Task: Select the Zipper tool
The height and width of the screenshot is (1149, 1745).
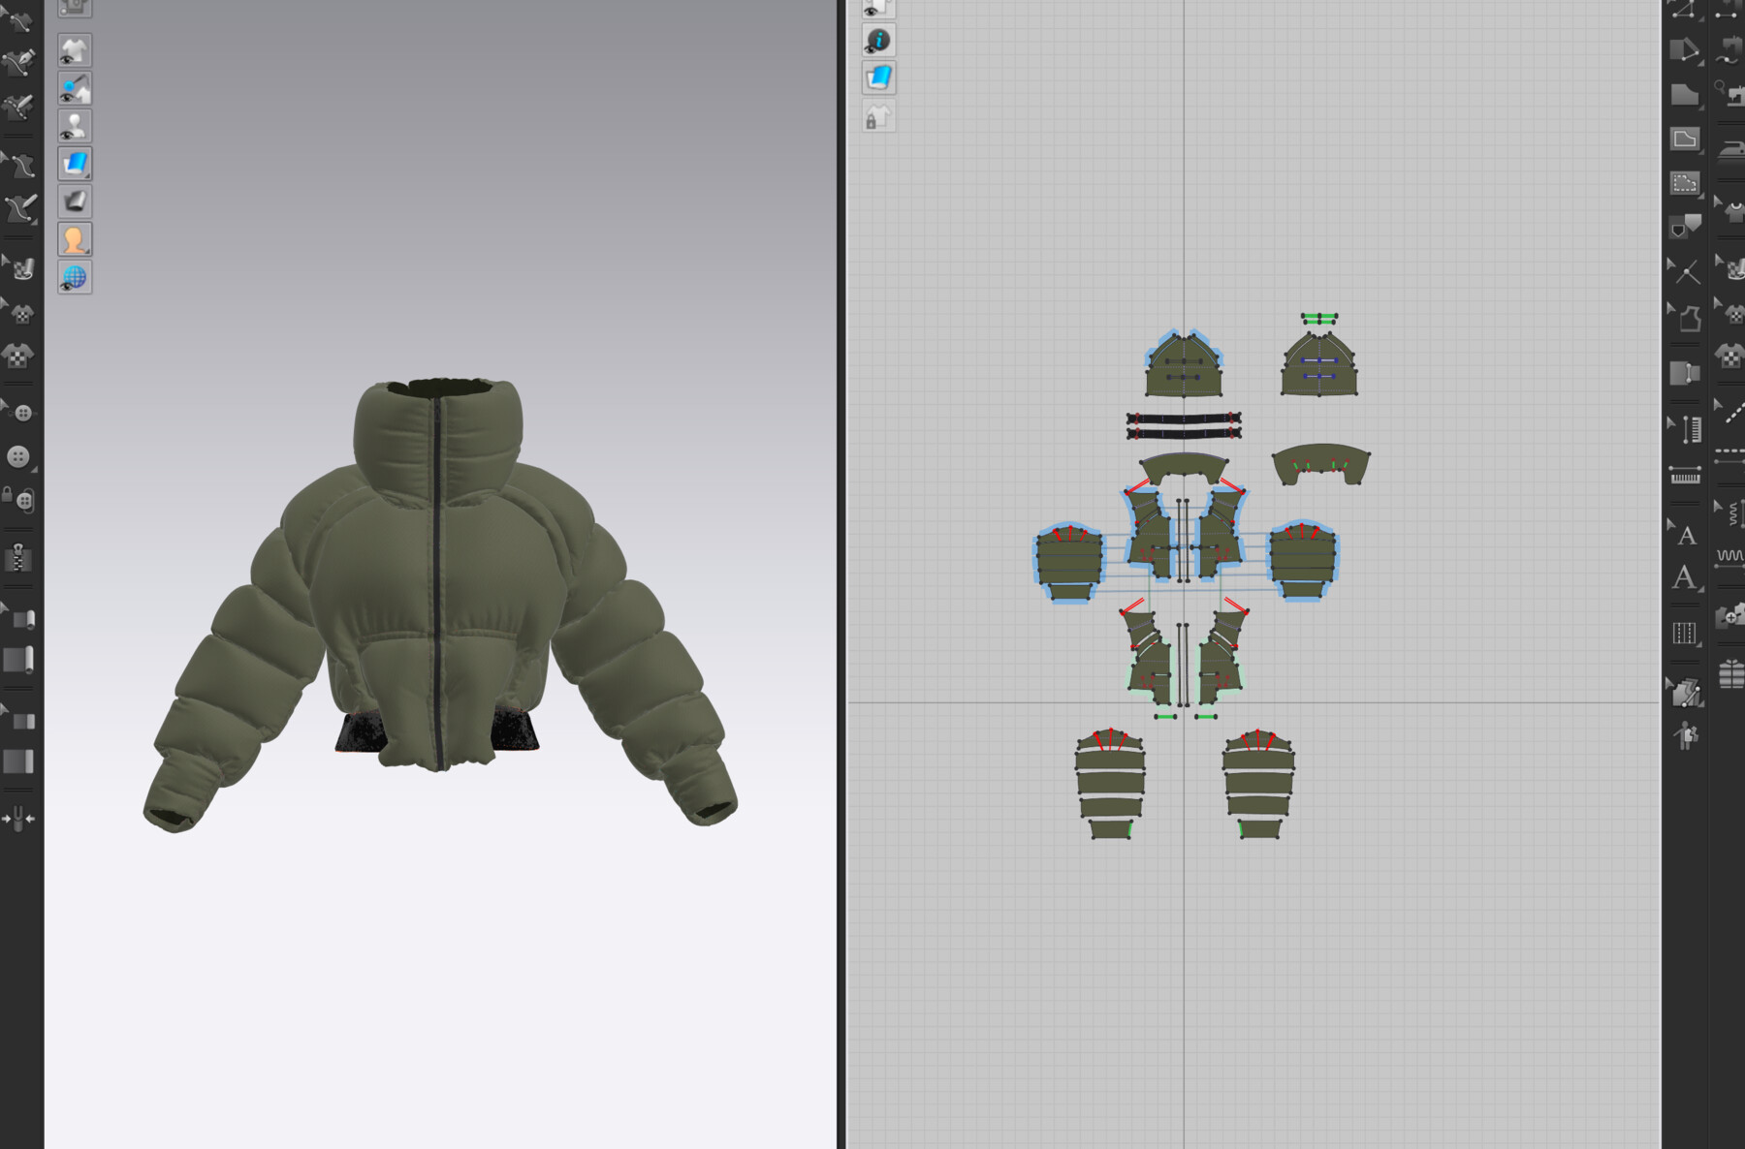Action: 18,559
